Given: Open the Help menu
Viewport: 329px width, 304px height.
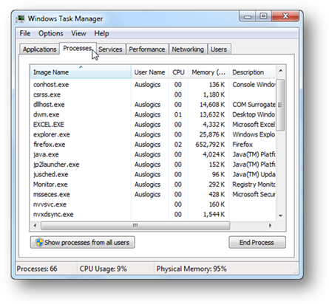Looking at the screenshot, I should coord(101,33).
